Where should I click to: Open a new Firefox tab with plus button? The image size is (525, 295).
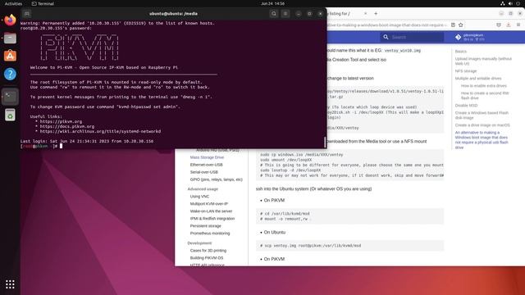pos(376,13)
